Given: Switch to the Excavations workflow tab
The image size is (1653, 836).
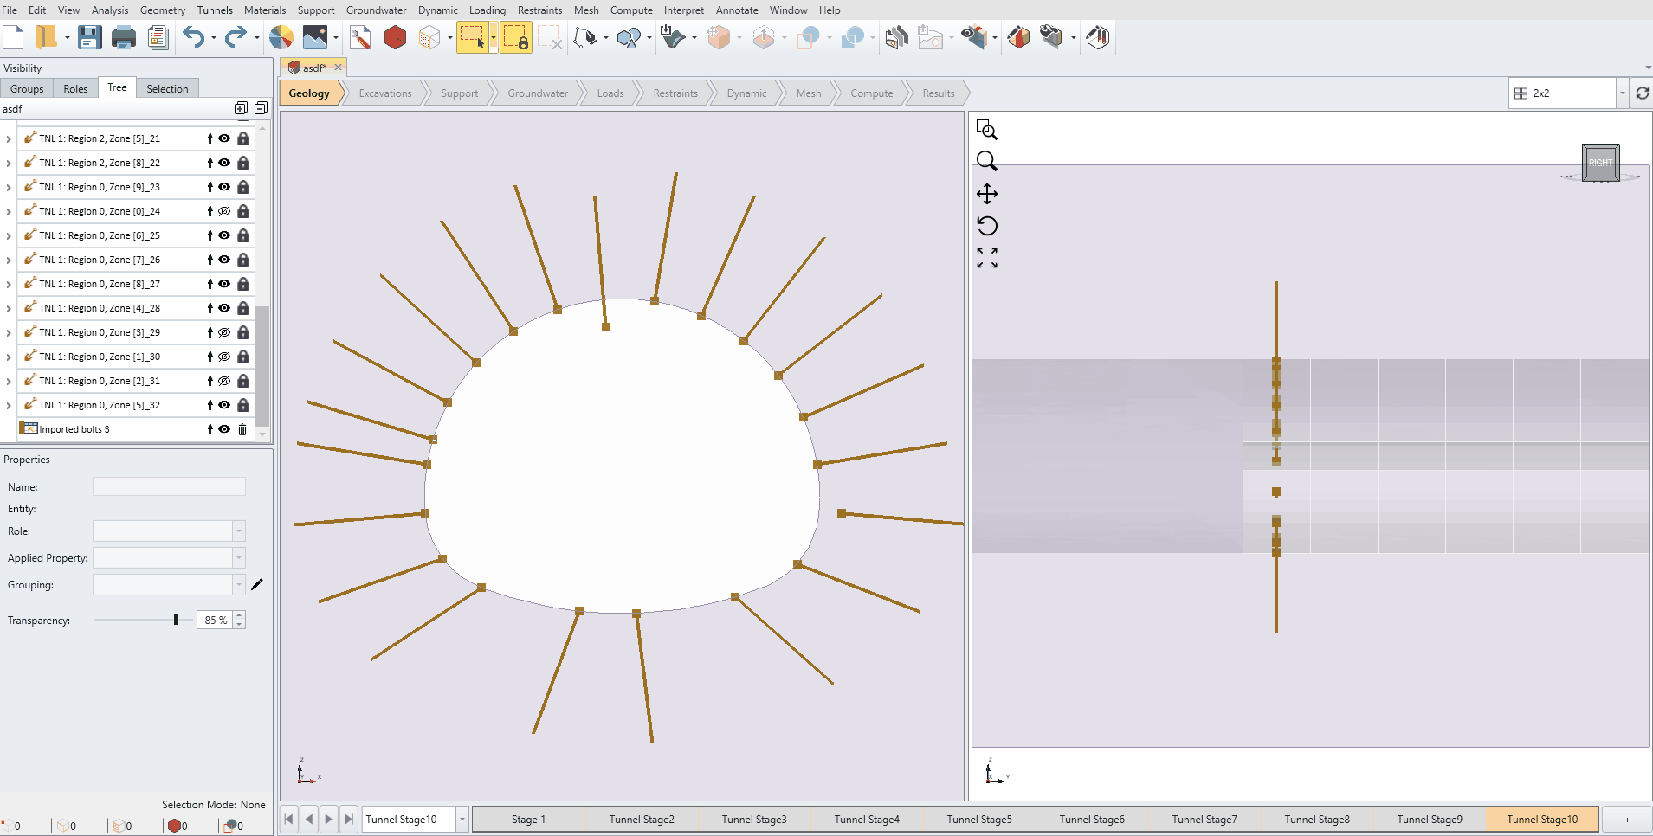Looking at the screenshot, I should (385, 93).
